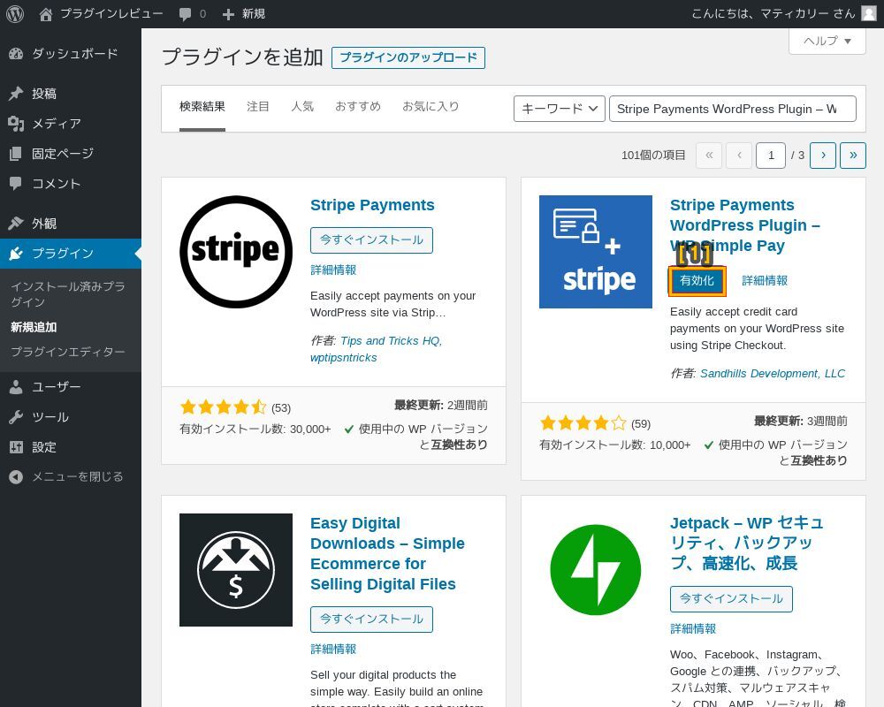Click the コメント speech bubble icon
Viewport: 884px width, 707px height.
(x=16, y=183)
